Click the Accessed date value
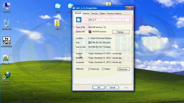 click(x=105, y=62)
